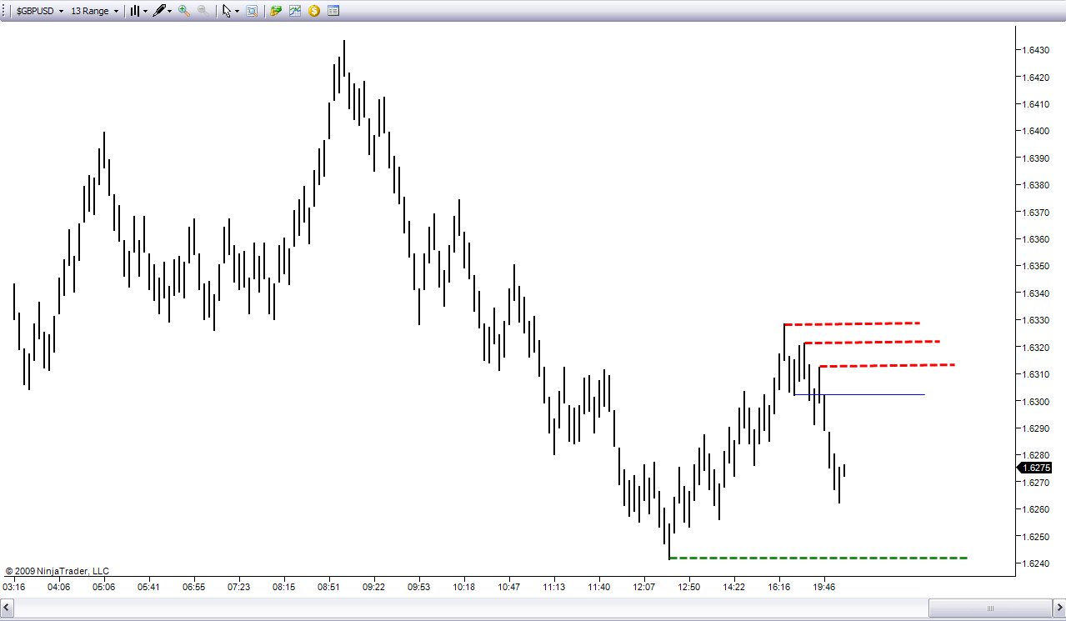Viewport: 1066px width, 621px height.
Task: Select the thin black horizontal line near 1.6300
Action: [859, 394]
